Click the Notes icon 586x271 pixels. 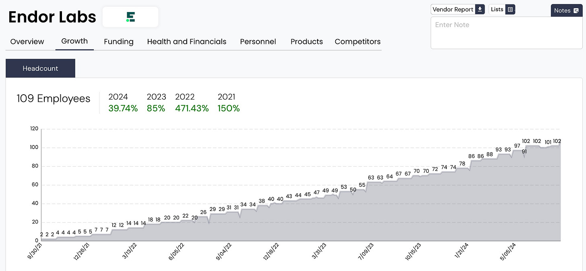(x=576, y=10)
